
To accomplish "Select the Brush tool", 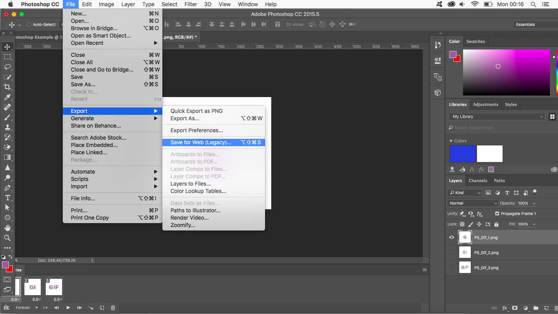I will click(7, 117).
